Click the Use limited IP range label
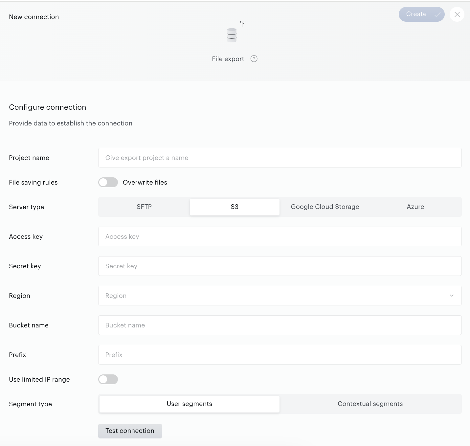The height and width of the screenshot is (446, 470). point(39,379)
